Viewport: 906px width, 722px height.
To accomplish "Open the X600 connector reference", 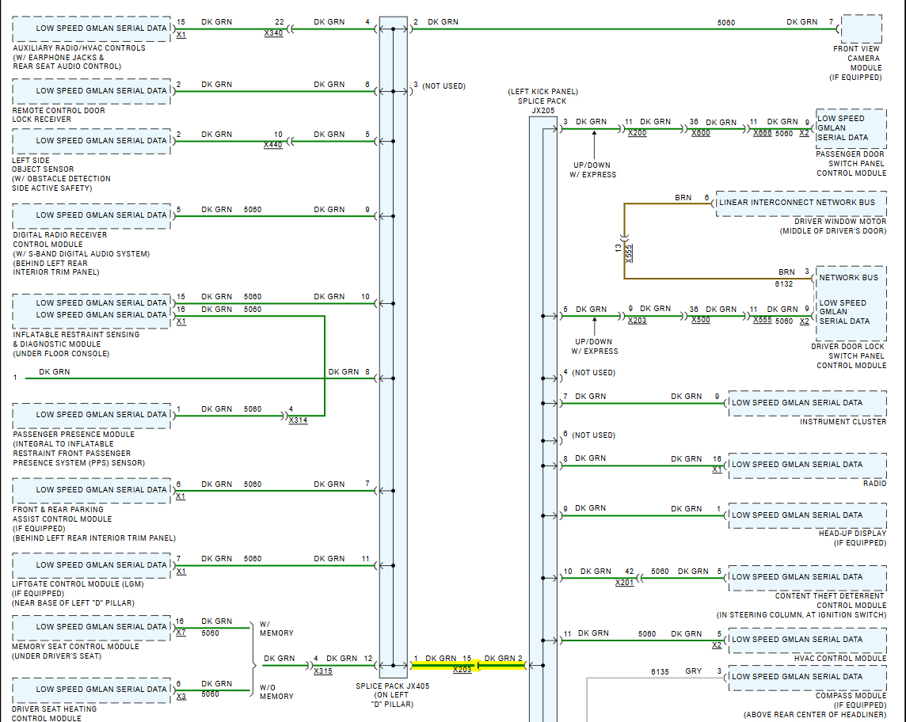I will pyautogui.click(x=701, y=133).
